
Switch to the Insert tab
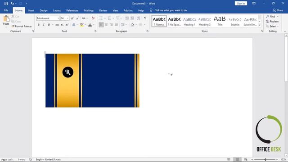click(x=31, y=10)
